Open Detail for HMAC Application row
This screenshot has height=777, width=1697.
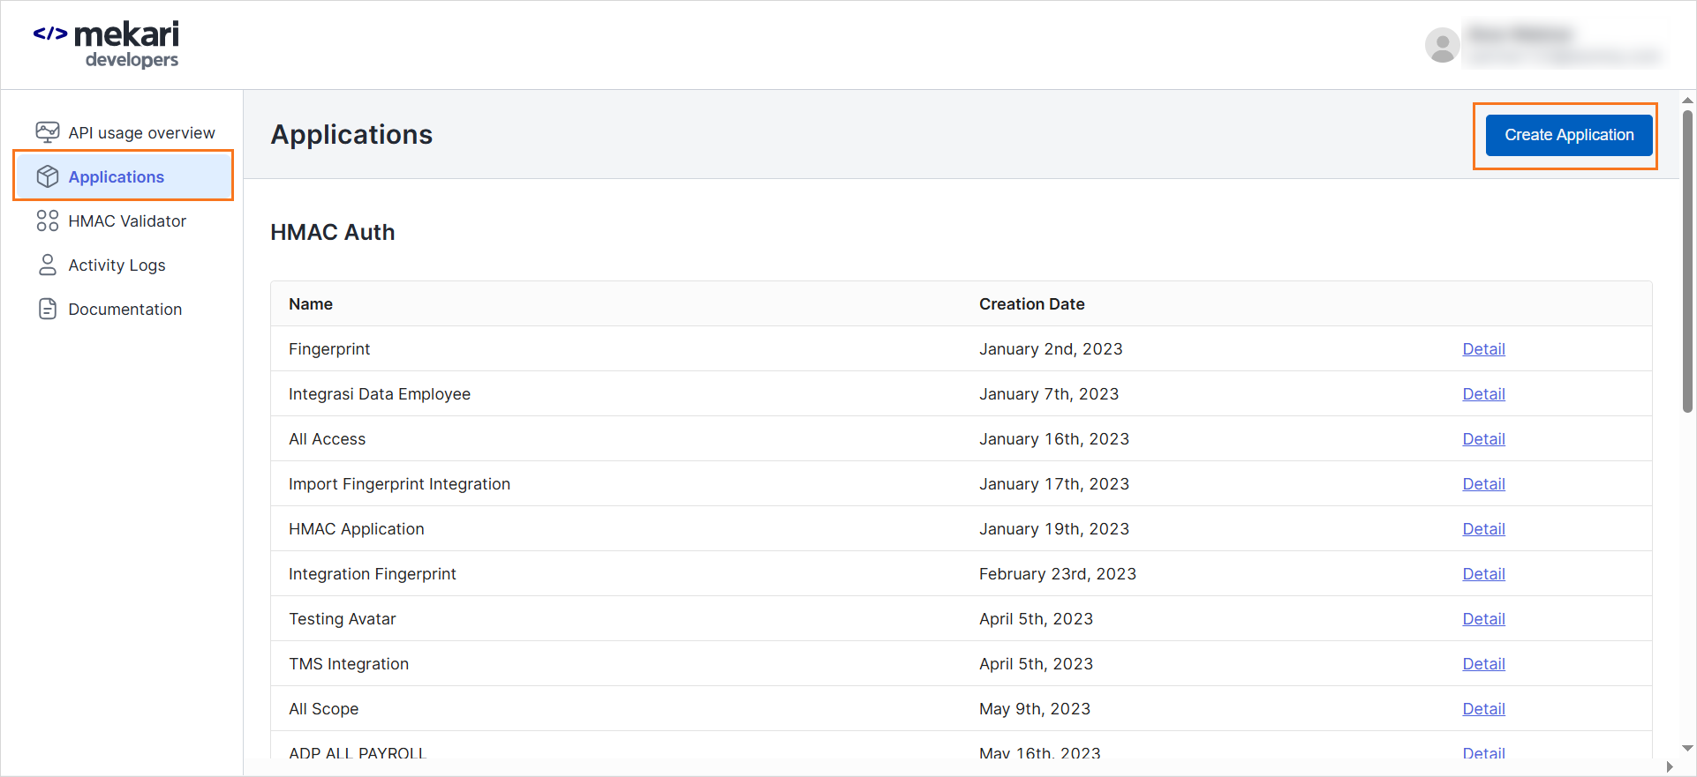pos(1483,529)
